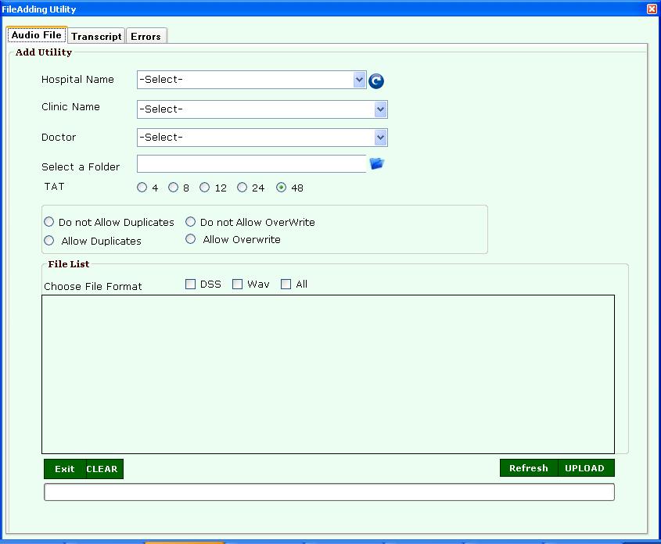This screenshot has height=544, width=661.
Task: Click the Refresh button
Action: tap(529, 468)
